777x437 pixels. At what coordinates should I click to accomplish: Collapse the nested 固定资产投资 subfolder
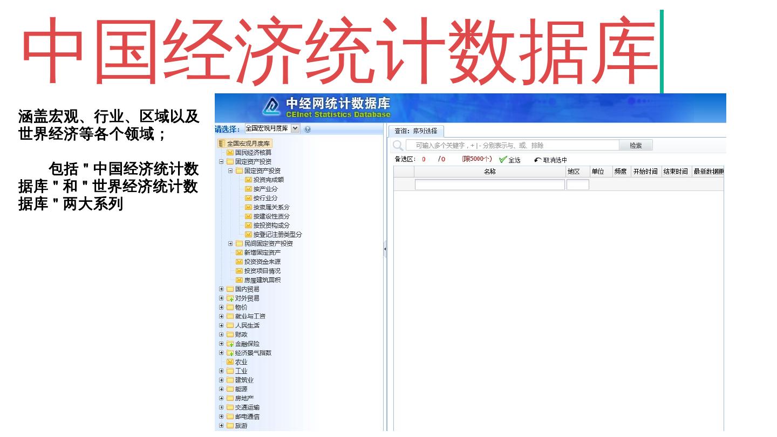[230, 170]
